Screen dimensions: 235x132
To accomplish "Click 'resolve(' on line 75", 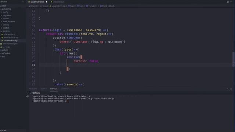I will click(x=73, y=57).
